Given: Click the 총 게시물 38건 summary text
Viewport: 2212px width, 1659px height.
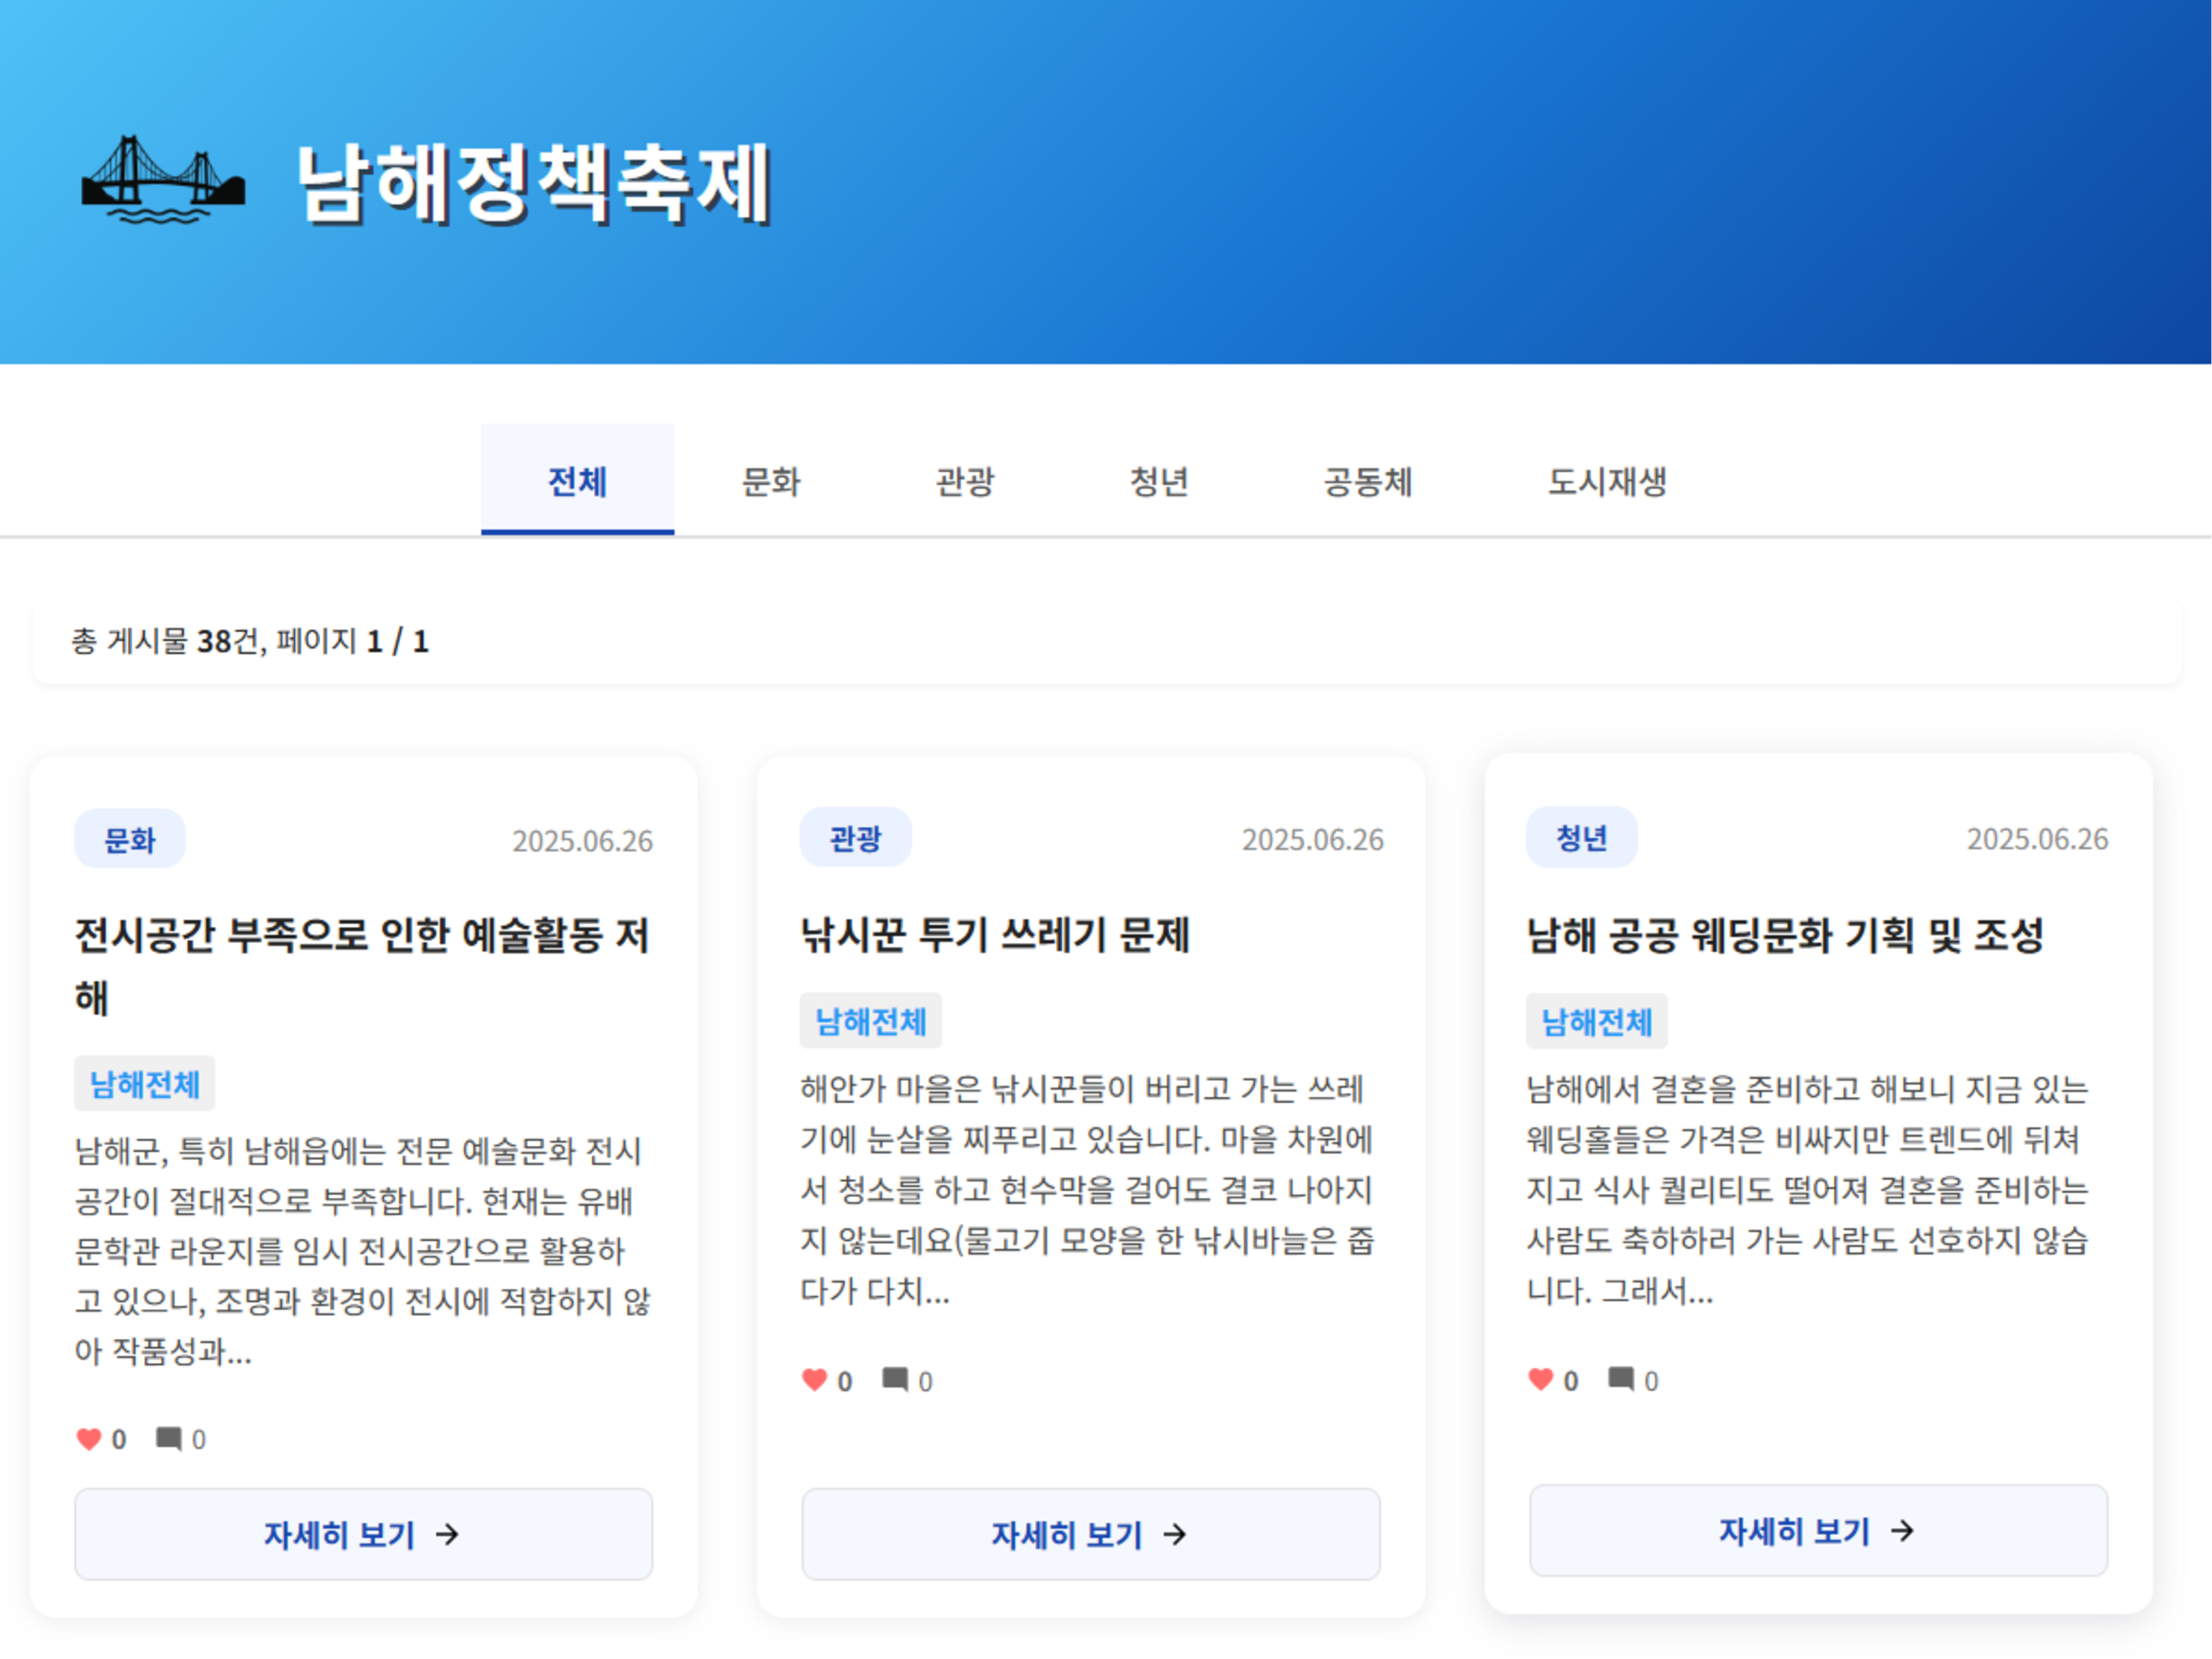Looking at the screenshot, I should (x=250, y=640).
